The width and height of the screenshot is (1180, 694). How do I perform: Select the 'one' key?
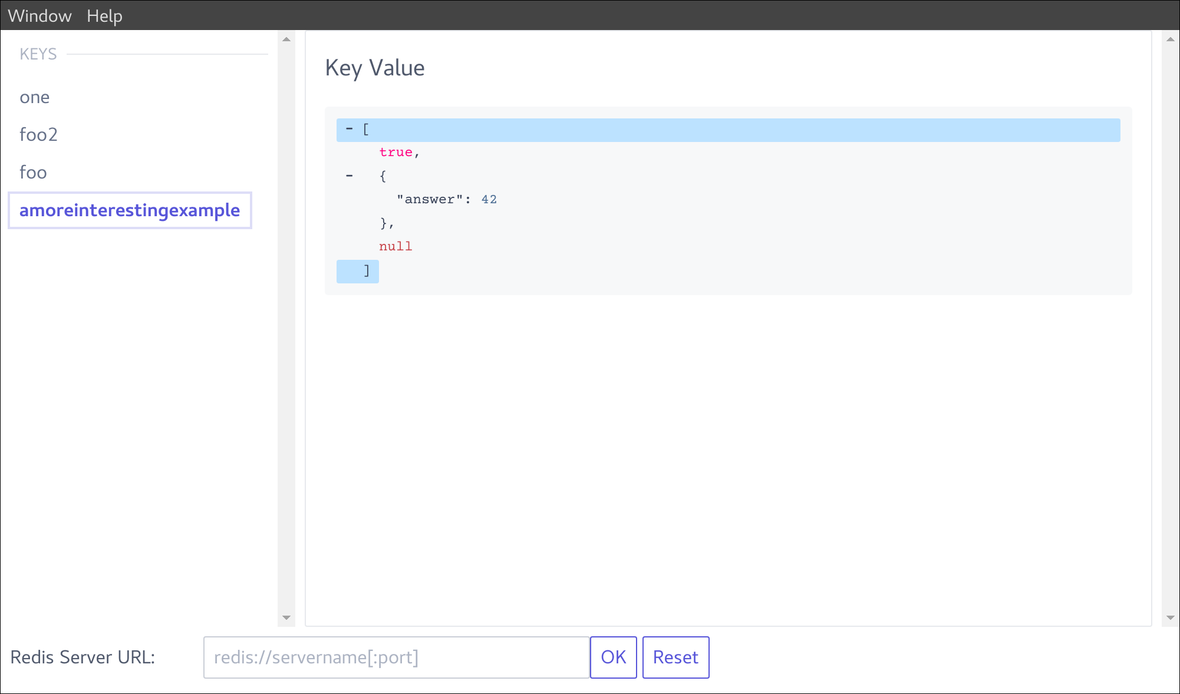(35, 97)
